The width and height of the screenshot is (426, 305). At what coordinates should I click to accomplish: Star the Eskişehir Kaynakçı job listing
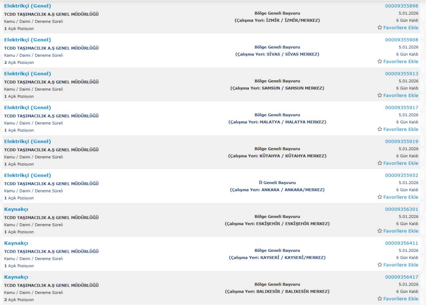[x=380, y=231]
